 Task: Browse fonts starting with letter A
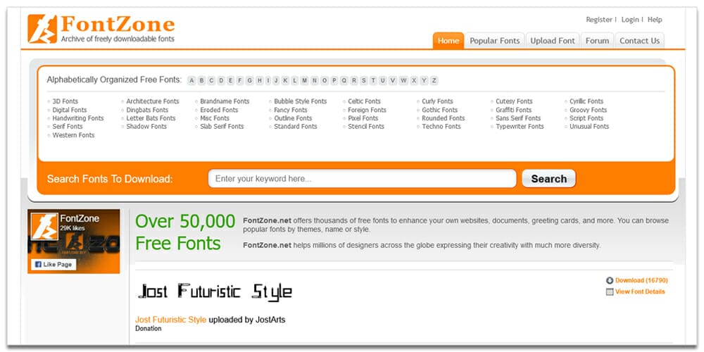pyautogui.click(x=191, y=81)
